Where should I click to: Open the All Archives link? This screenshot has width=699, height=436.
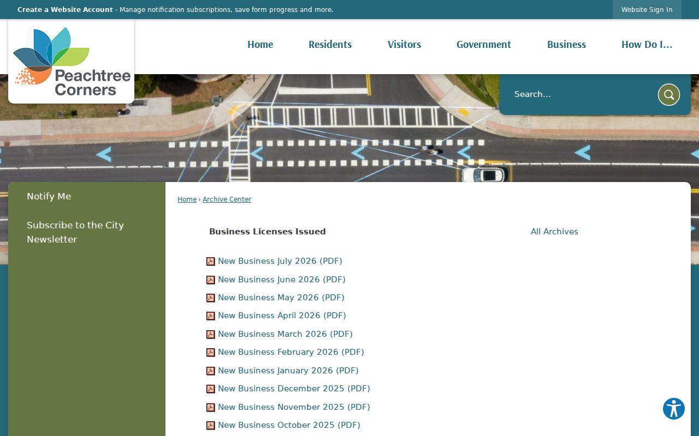(554, 232)
